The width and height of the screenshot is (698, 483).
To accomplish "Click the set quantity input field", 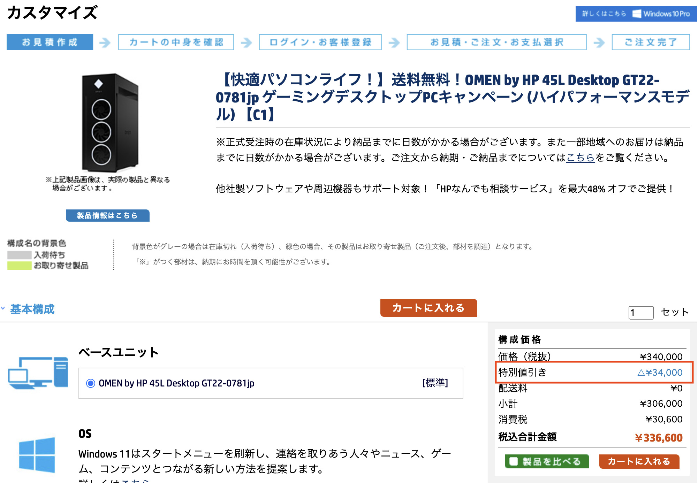I will click(641, 312).
